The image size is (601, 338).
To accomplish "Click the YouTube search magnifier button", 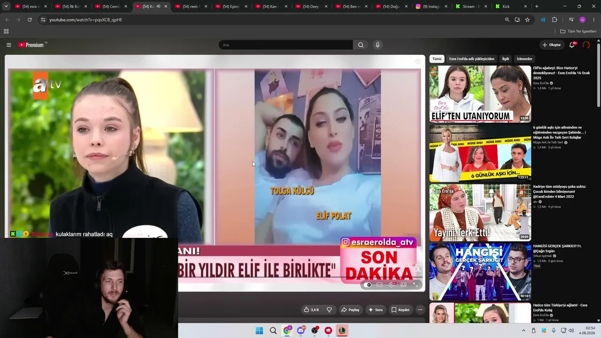I will point(361,45).
